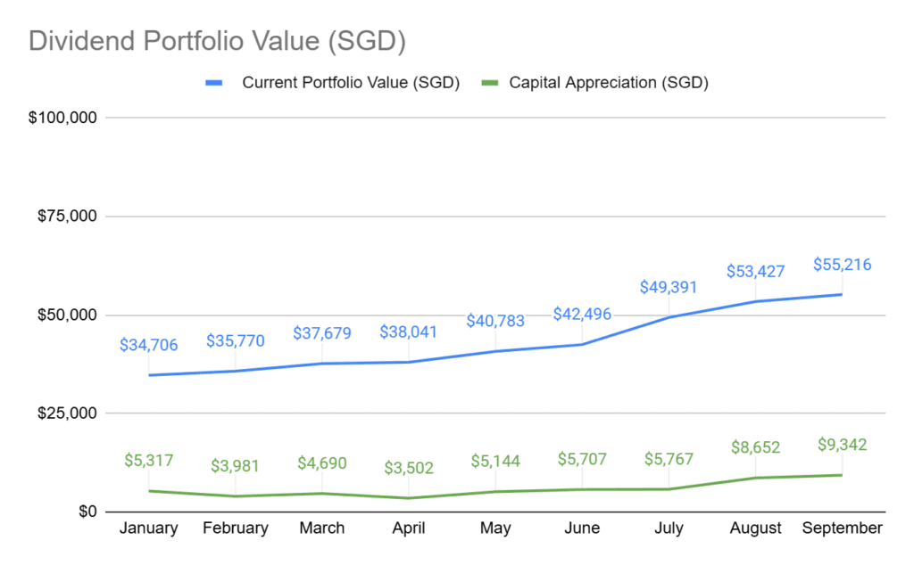Select the $3,981 February data label
Screen dimensions: 914x565
pyautogui.click(x=236, y=465)
